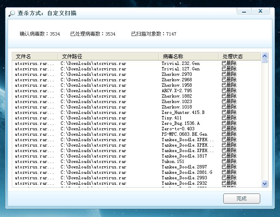Select the Yankee_Doodle.1817 entry
280x217 pixels.
pos(137,156)
